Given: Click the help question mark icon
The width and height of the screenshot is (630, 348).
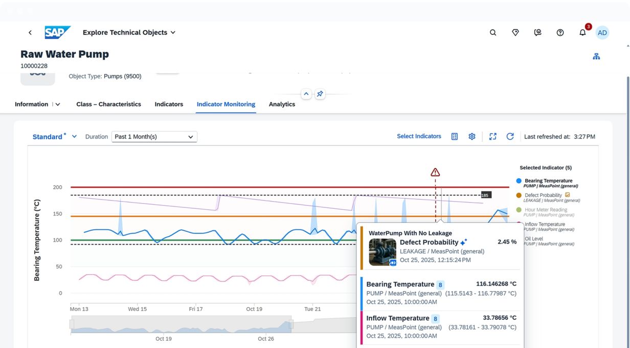Looking at the screenshot, I should 560,33.
